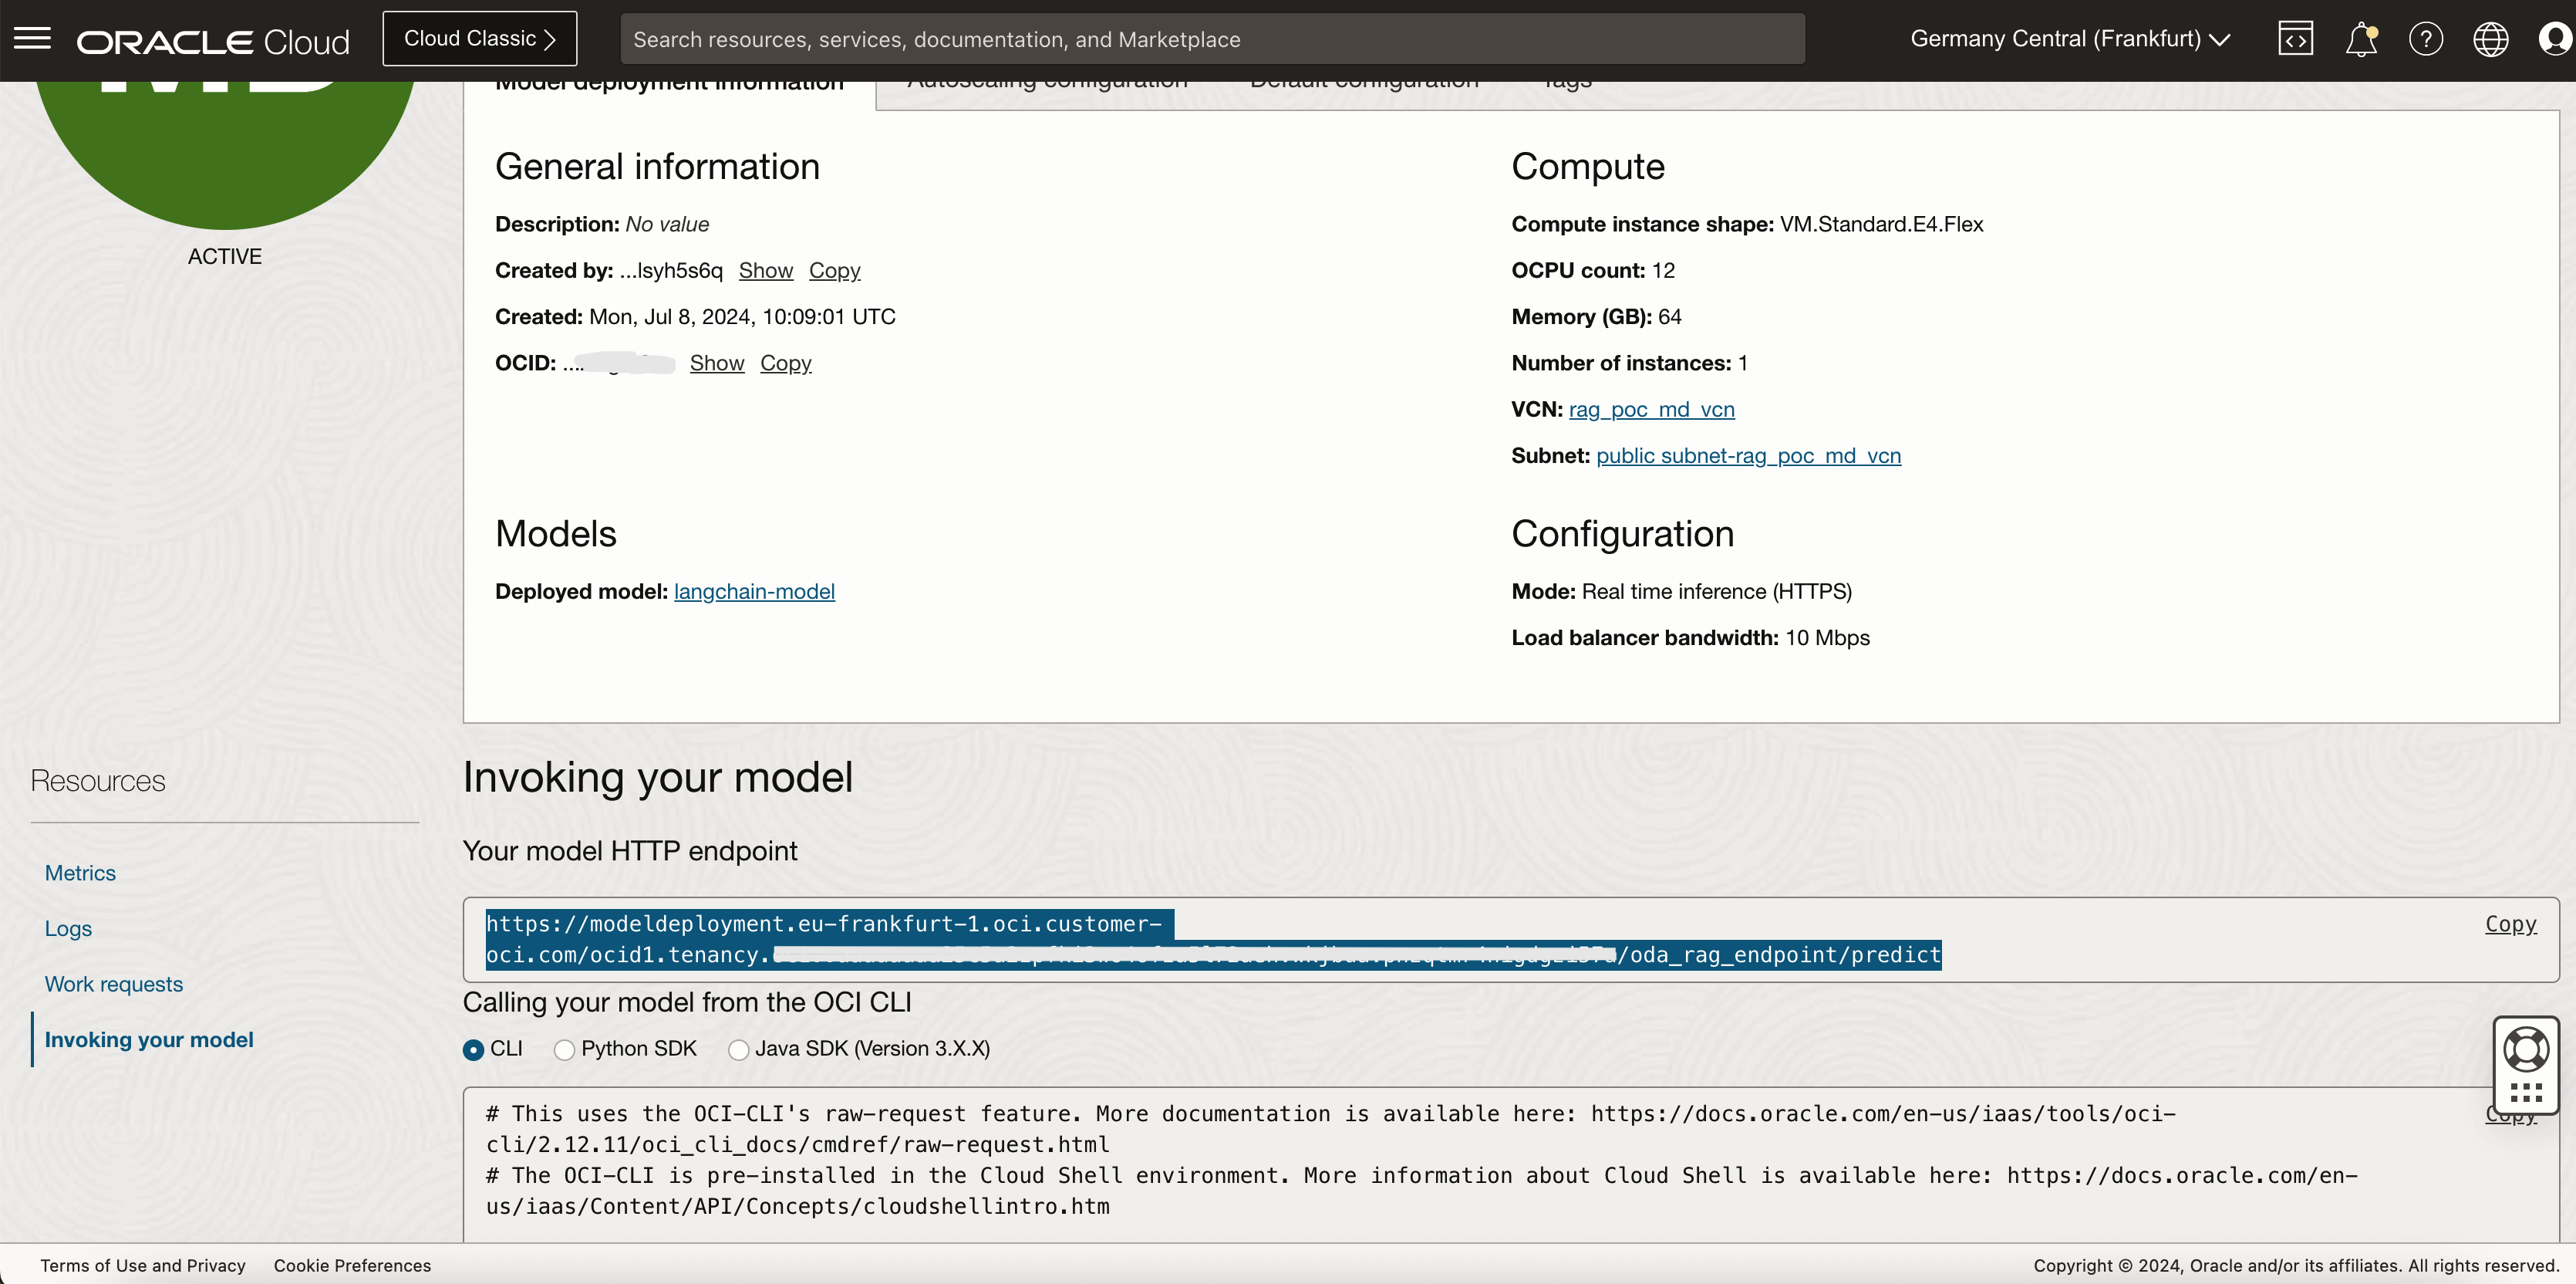Open the notifications bell
Image resolution: width=2576 pixels, height=1284 pixels.
tap(2361, 39)
